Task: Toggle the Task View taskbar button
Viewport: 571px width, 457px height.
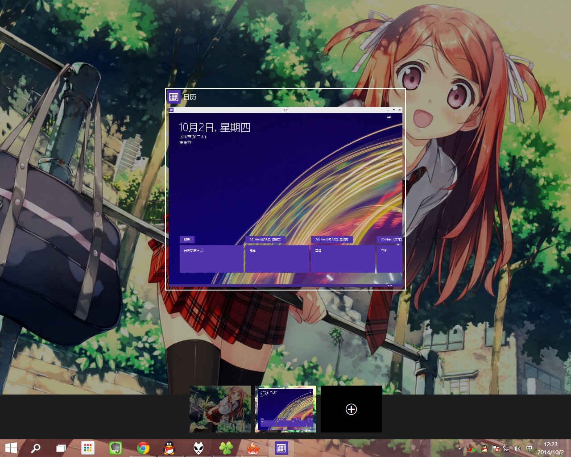Action: point(61,448)
